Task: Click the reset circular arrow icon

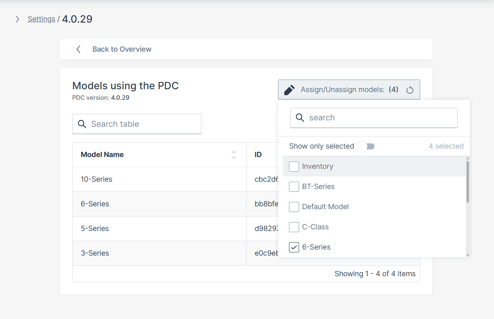Action: (410, 90)
